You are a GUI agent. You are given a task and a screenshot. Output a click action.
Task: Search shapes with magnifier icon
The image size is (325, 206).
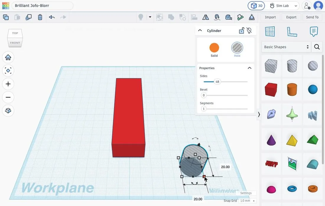[x=317, y=47]
